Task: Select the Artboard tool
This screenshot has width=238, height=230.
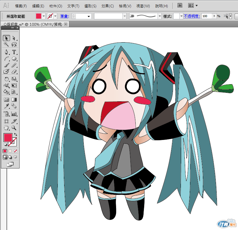Action: (x=6, y=121)
